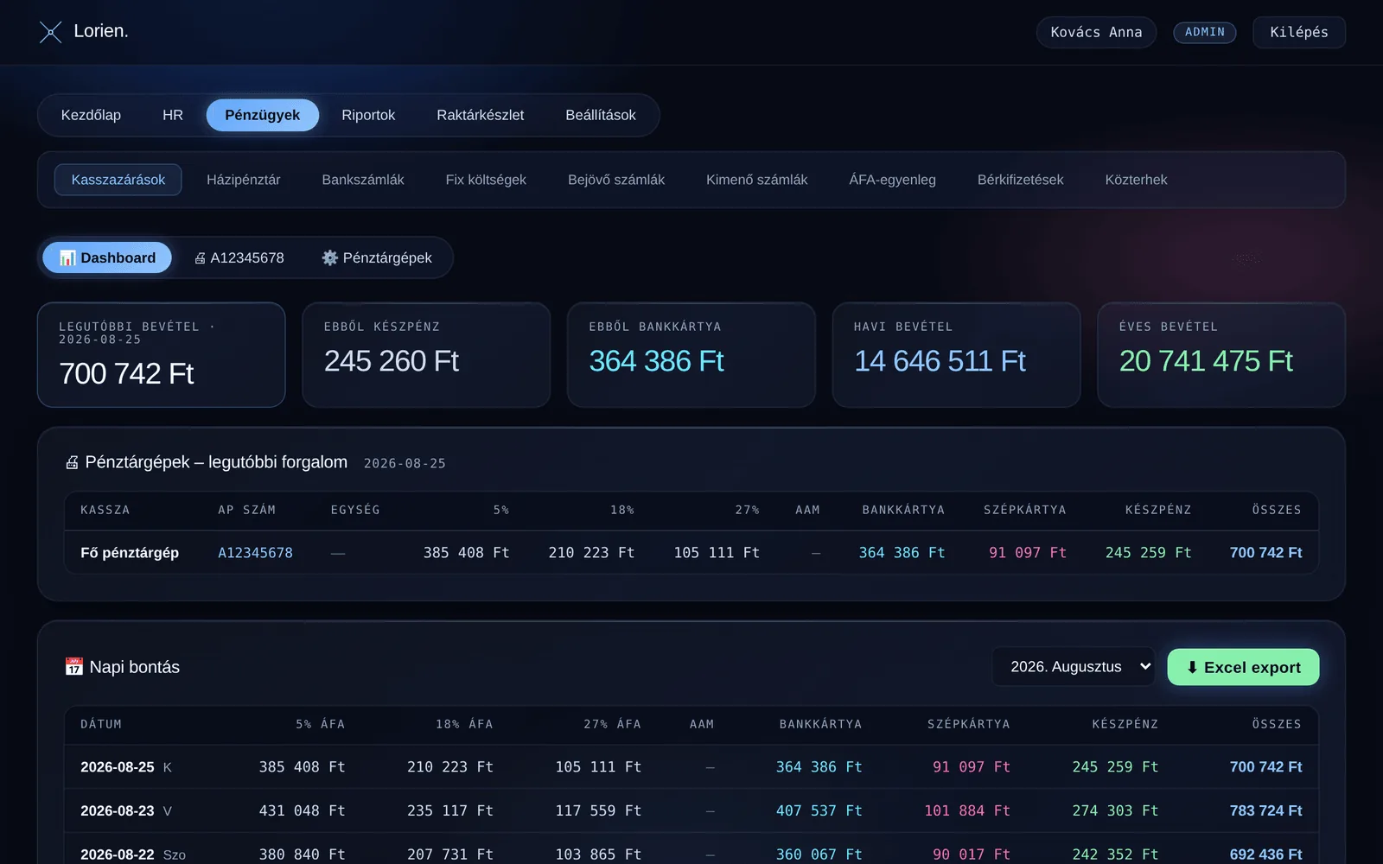This screenshot has height=864, width=1383.
Task: Open the Bankszámlák sub-tab
Action: coord(363,180)
